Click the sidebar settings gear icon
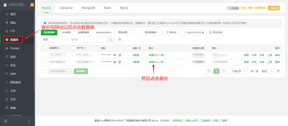Image resolution: width=288 pixels, height=126 pixels. [29, 121]
